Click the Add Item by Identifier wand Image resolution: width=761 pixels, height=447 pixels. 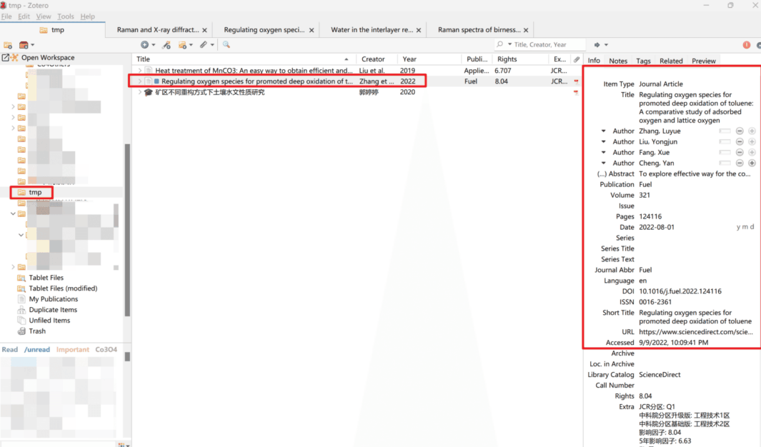click(166, 45)
